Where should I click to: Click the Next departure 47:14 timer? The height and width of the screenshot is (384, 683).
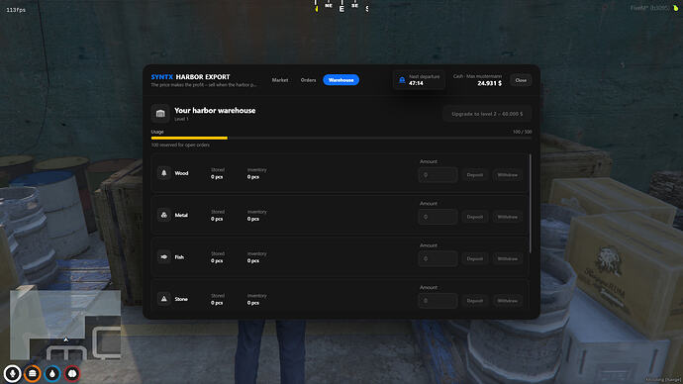[x=419, y=80]
